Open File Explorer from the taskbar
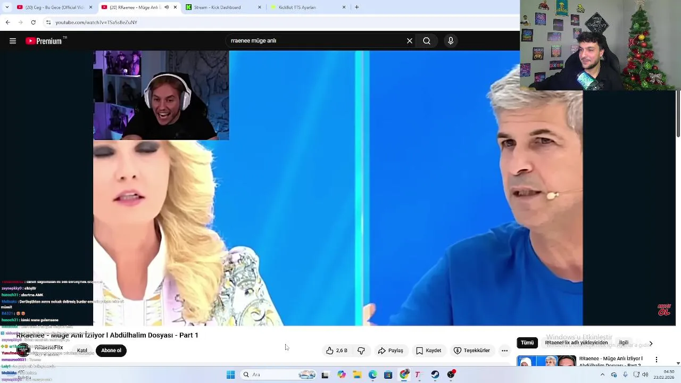 [x=357, y=375]
